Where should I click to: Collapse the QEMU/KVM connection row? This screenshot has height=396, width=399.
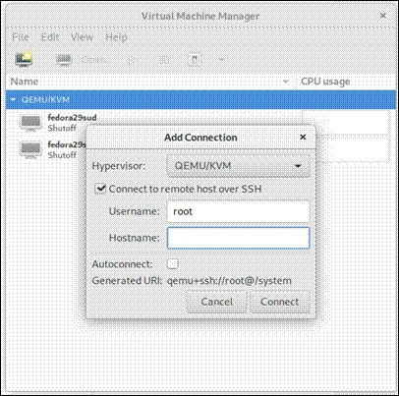[13, 99]
